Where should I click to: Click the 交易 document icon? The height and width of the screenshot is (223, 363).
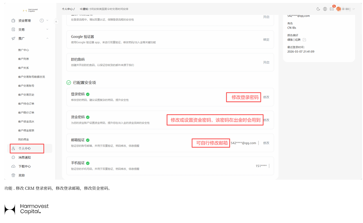point(13,30)
